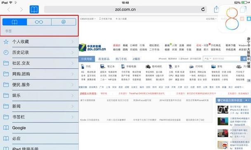
Task: Open the 必应 bookmark
Action: click(39, 138)
